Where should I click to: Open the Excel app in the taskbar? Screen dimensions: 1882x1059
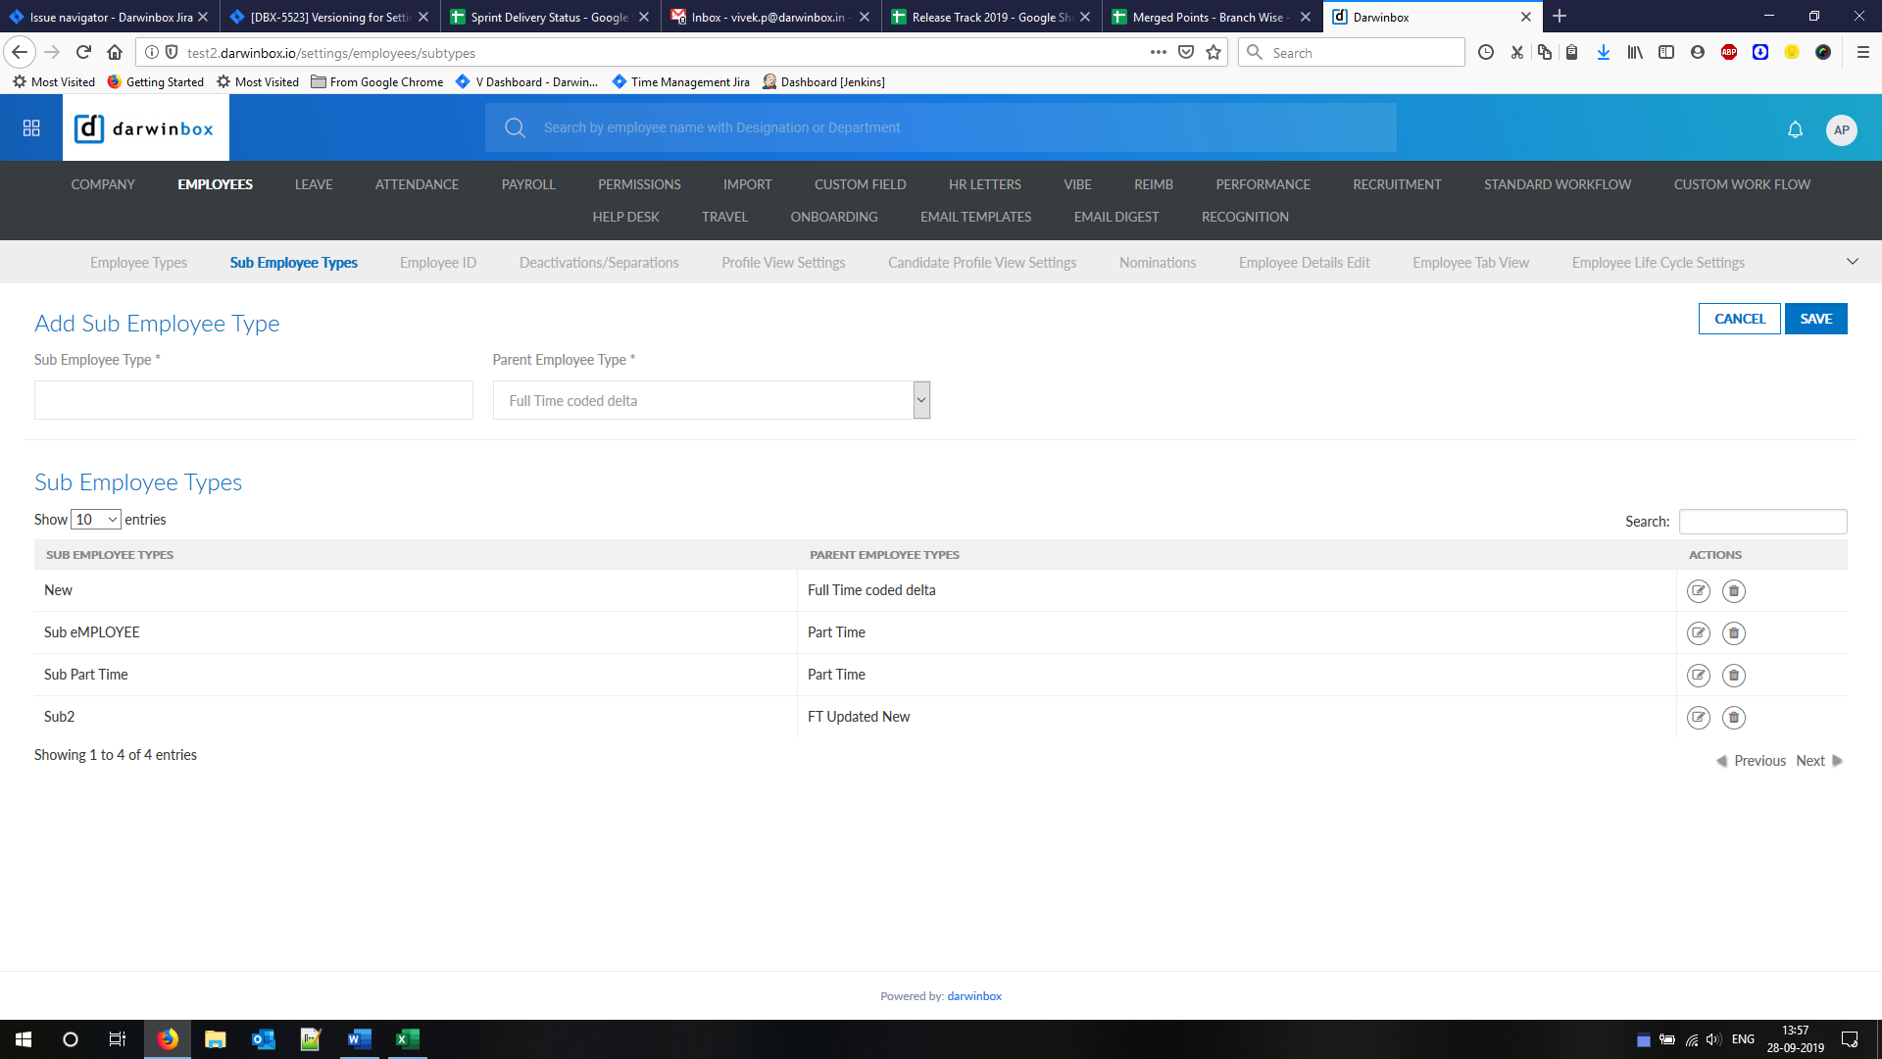pos(407,1039)
